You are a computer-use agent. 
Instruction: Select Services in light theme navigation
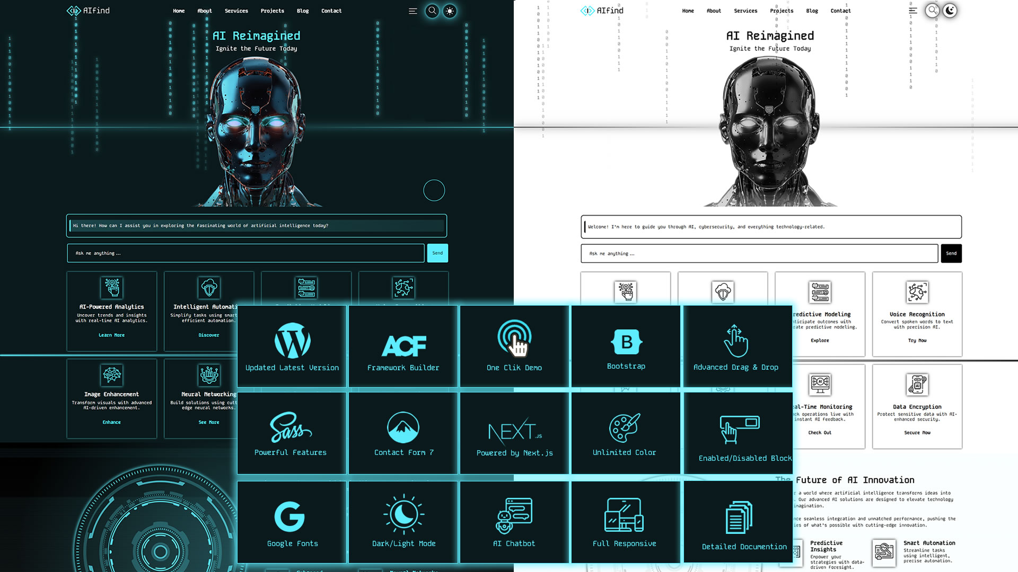[x=745, y=11]
